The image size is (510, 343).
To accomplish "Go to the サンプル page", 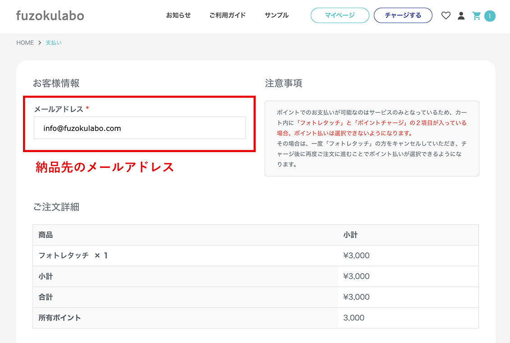I will point(276,15).
